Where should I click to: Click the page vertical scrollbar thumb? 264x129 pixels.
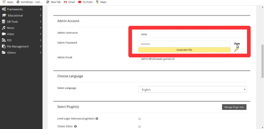262,61
